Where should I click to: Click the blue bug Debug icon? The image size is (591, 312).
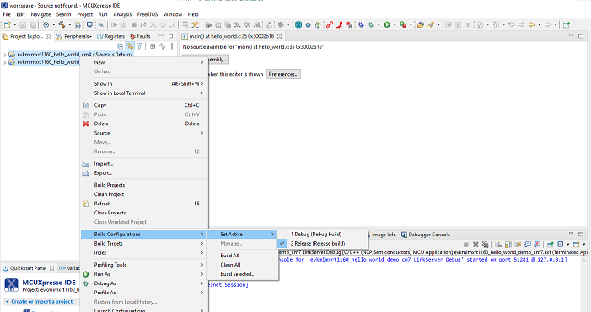coord(361,25)
